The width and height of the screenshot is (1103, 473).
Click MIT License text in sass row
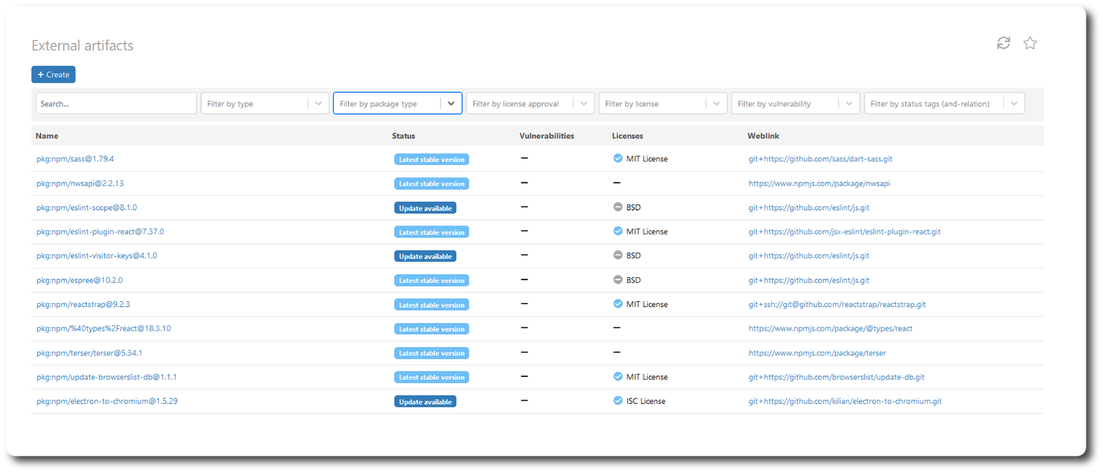coord(647,159)
